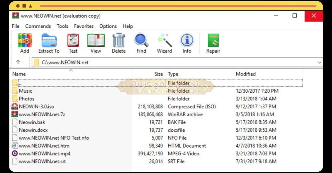Select the www.NEOWIN.net.7z file name
The width and height of the screenshot is (332, 173).
click(x=42, y=114)
